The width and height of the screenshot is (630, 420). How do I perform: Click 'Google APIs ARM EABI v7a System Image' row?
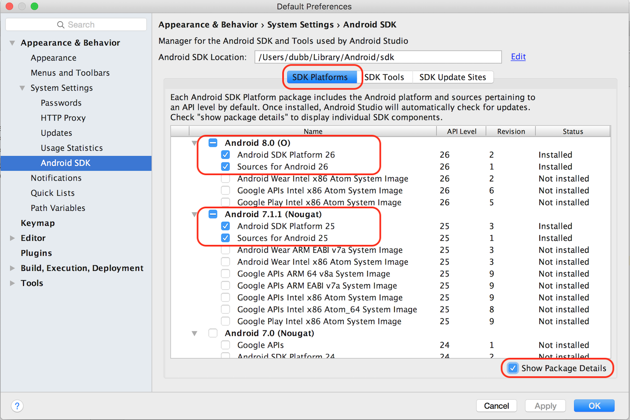(391, 286)
